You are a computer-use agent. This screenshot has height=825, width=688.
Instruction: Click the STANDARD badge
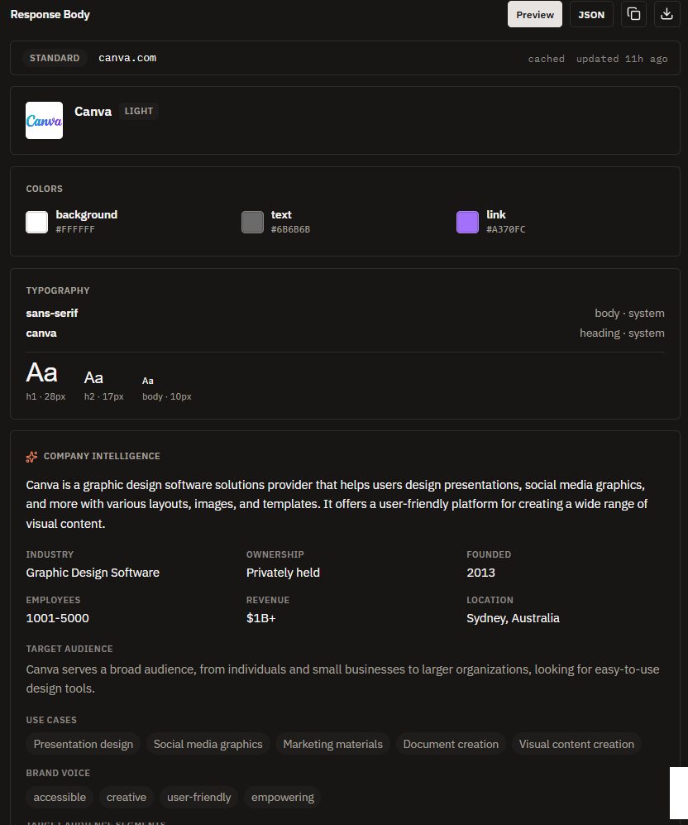(55, 58)
